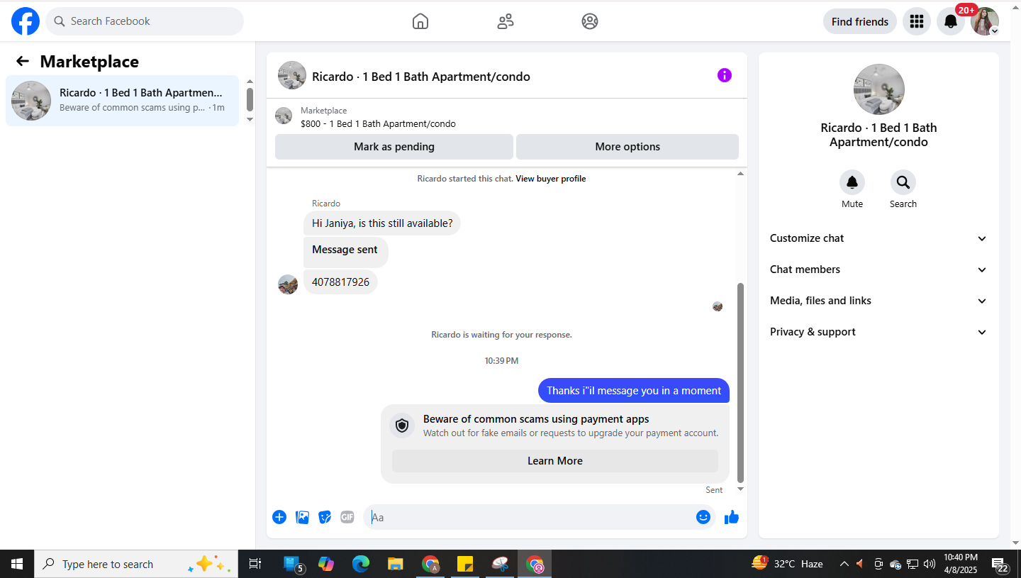The width and height of the screenshot is (1021, 578).
Task: Show hidden system tray icons
Action: point(844,565)
